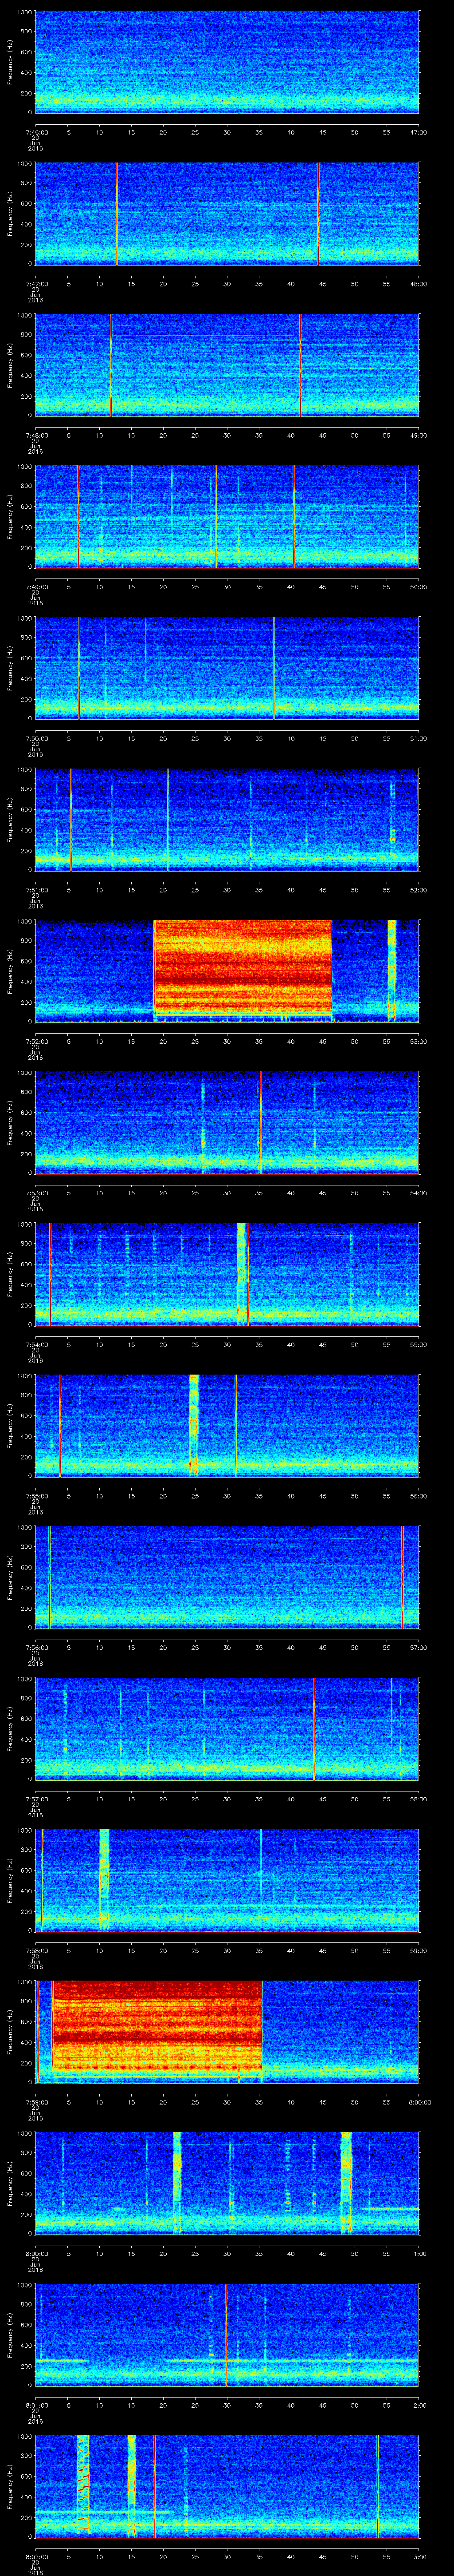Screen dimensions: 454x2576
Task: Click the "8:02:00" start time label
Action: [x=36, y=2556]
